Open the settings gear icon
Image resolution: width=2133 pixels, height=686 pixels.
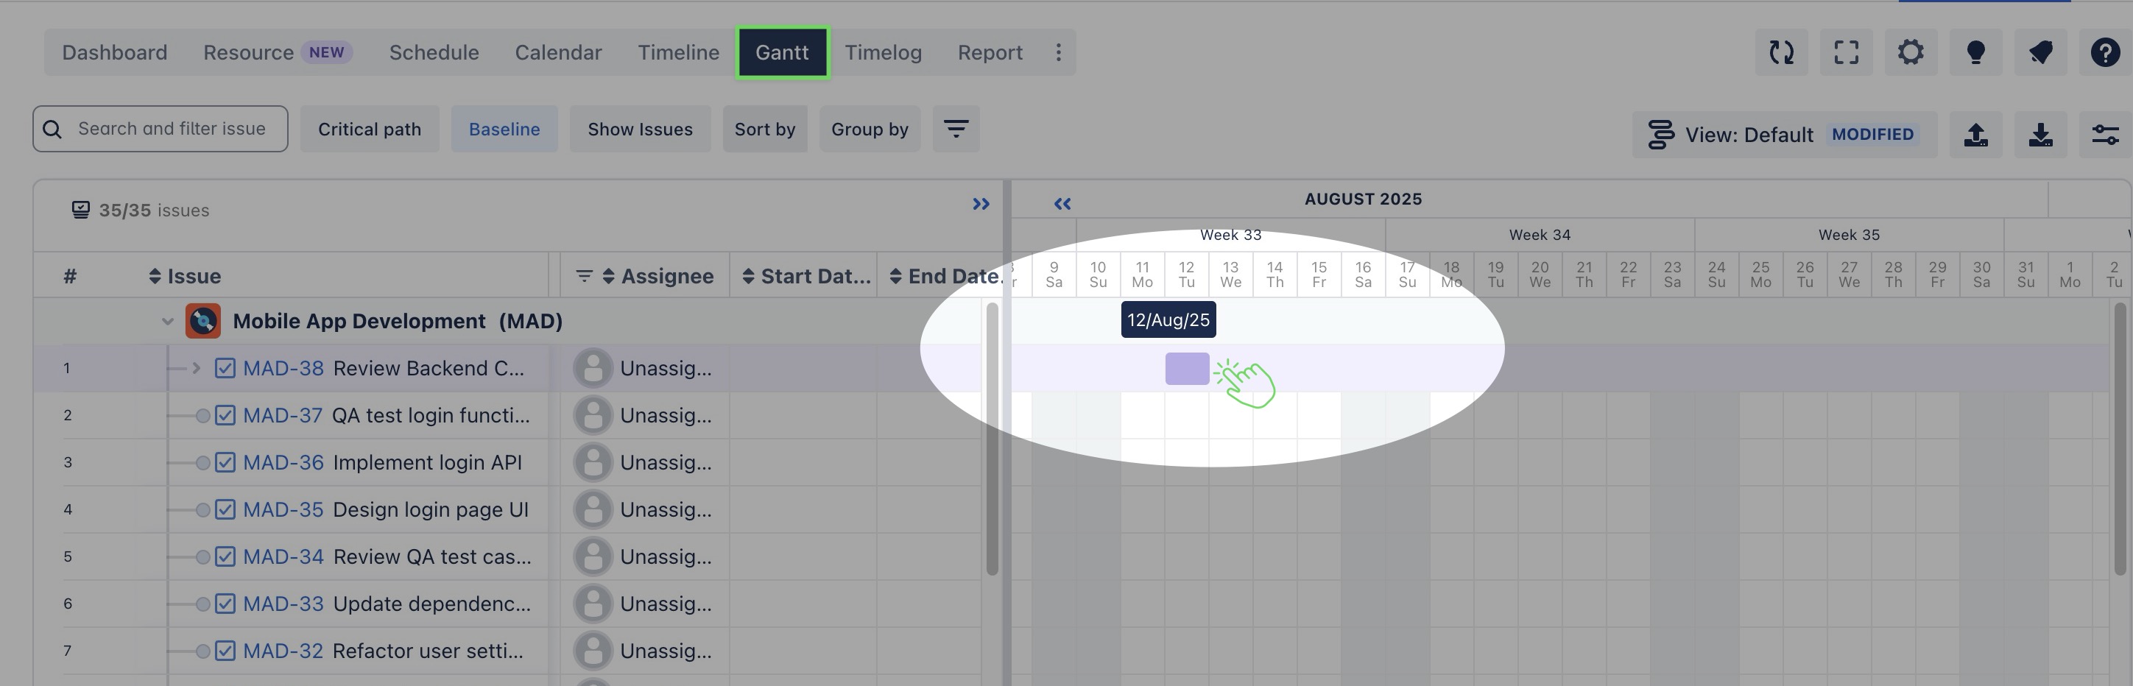click(x=1910, y=53)
